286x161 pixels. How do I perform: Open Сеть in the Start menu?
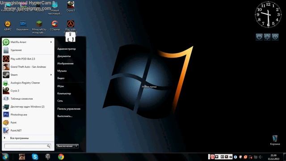tap(60, 101)
